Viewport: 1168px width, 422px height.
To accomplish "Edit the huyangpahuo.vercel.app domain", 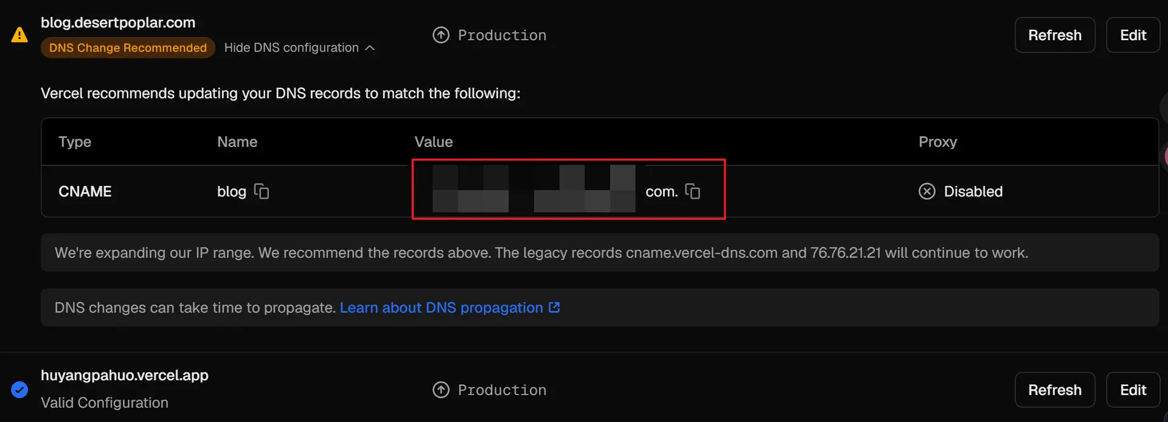I will pyautogui.click(x=1133, y=390).
